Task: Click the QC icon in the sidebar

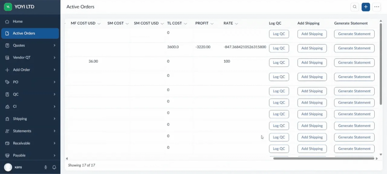Action: pyautogui.click(x=7, y=94)
